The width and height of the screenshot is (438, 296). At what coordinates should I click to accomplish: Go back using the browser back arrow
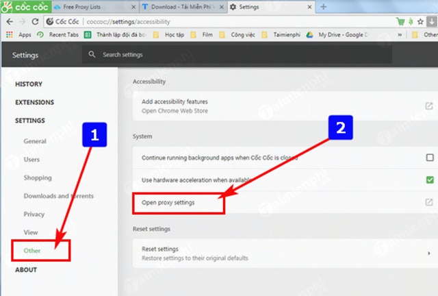pyautogui.click(x=9, y=21)
